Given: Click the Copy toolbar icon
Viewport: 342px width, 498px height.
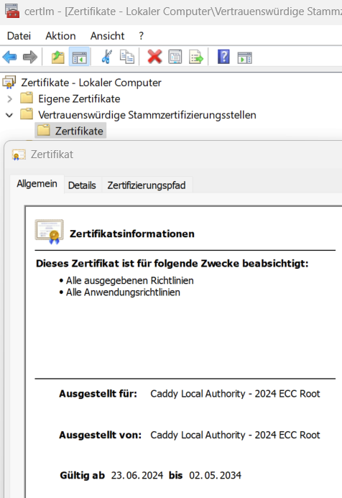Looking at the screenshot, I should [x=126, y=57].
